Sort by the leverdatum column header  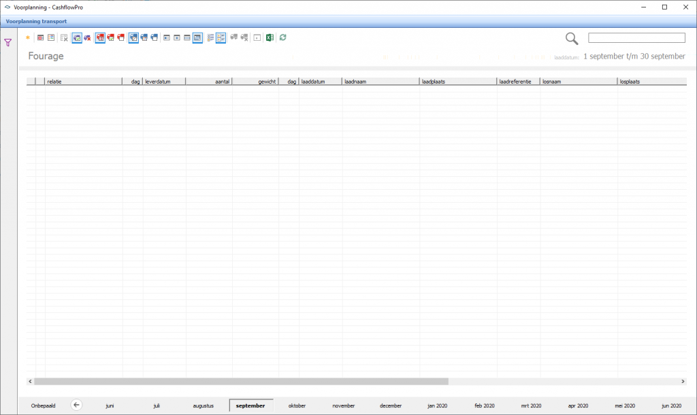(163, 82)
